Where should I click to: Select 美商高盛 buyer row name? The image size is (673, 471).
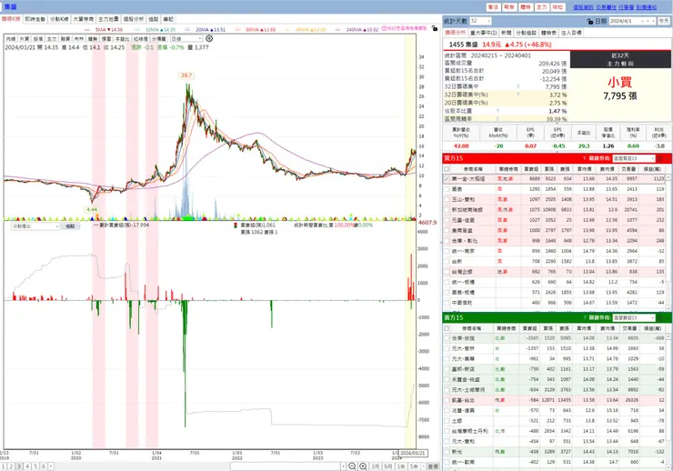(x=463, y=230)
